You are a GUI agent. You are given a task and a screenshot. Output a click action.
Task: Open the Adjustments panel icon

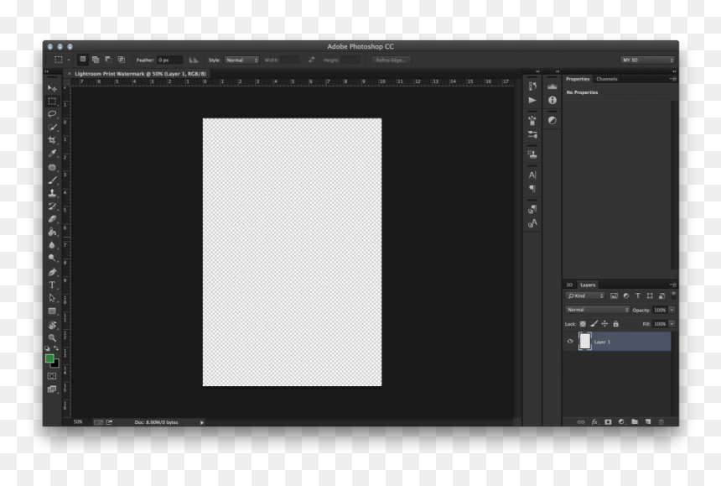552,121
